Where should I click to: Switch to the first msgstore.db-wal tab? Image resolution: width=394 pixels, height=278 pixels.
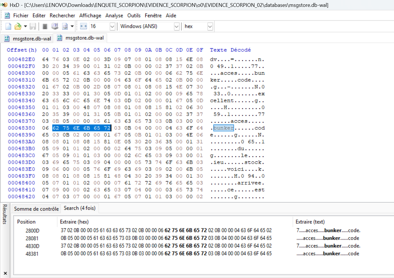28,39
